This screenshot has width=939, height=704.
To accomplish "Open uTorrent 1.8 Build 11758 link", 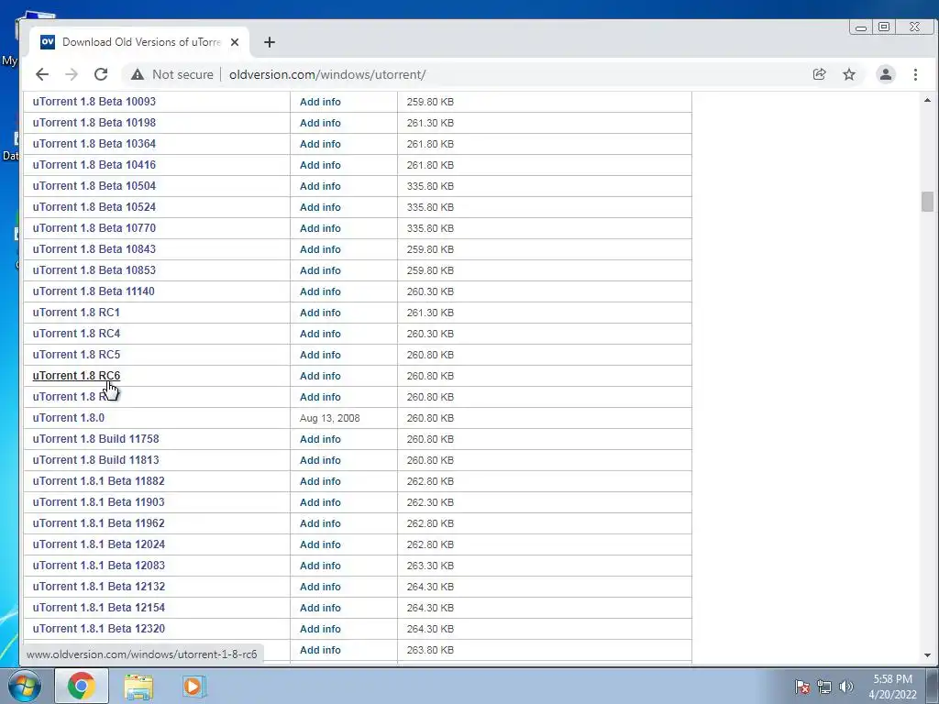I will pyautogui.click(x=95, y=439).
